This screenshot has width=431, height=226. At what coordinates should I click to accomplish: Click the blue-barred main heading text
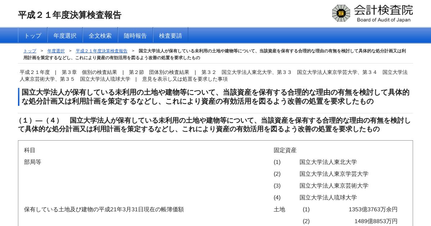click(215, 97)
